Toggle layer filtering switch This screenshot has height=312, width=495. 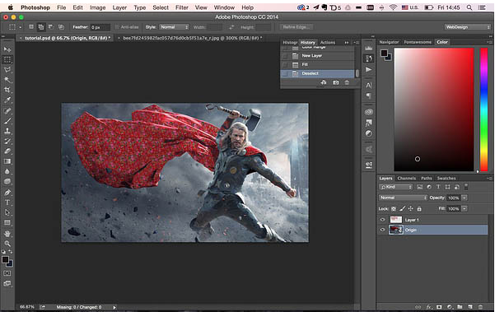point(466,187)
